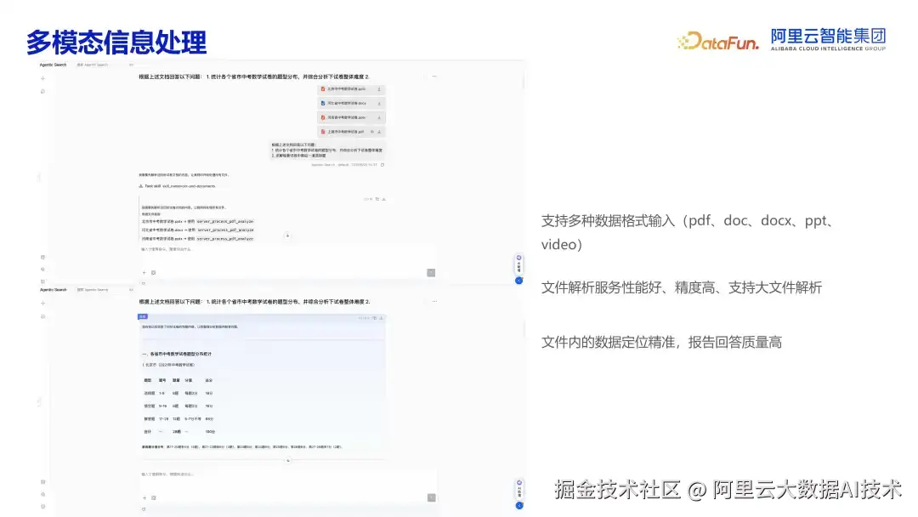
Task: Jump to latest message in attachments window
Action: 287,236
